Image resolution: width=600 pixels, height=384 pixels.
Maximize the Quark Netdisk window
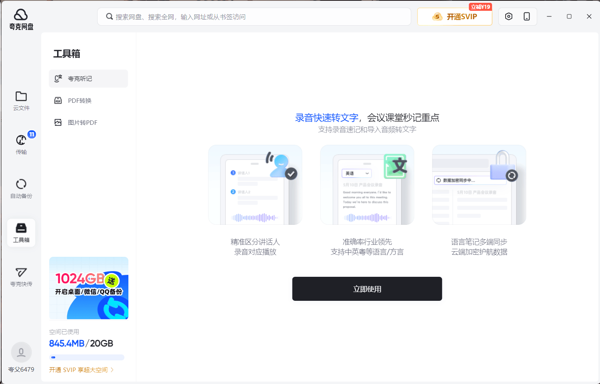pos(569,16)
